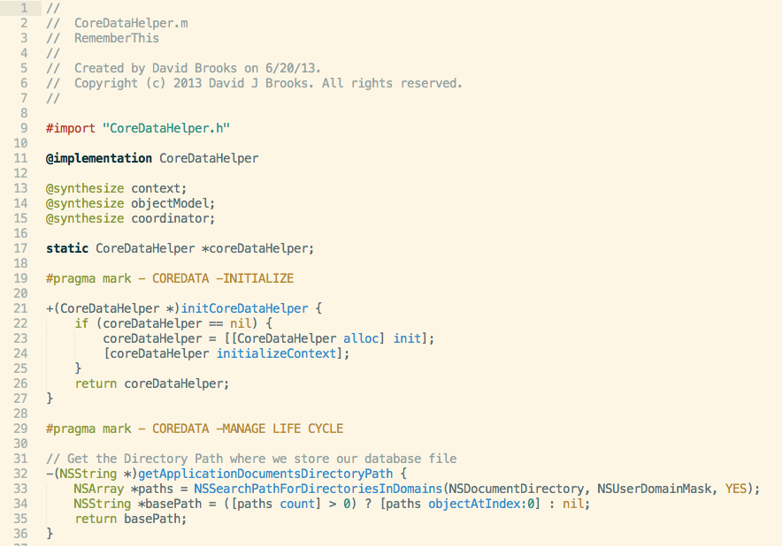Viewport: 782px width, 546px height.
Task: Click the alloc message call
Action: coord(361,338)
